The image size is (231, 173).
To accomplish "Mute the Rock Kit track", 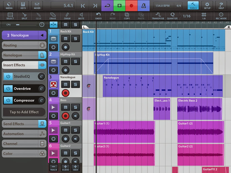I will 65,38.
